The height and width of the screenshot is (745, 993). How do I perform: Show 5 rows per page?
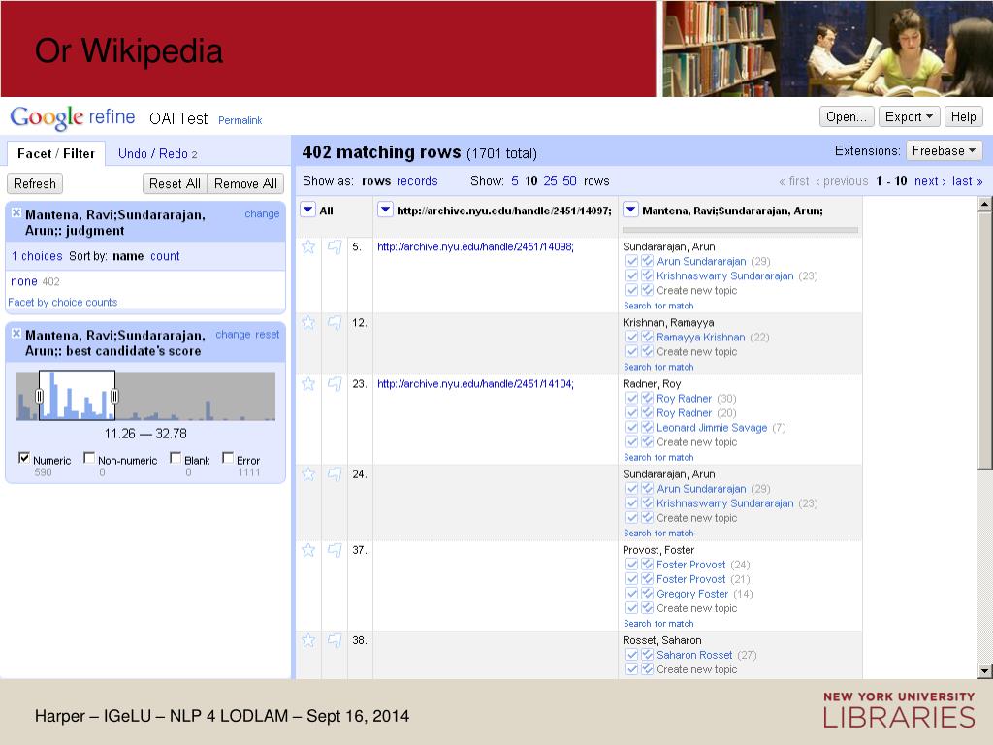(515, 181)
